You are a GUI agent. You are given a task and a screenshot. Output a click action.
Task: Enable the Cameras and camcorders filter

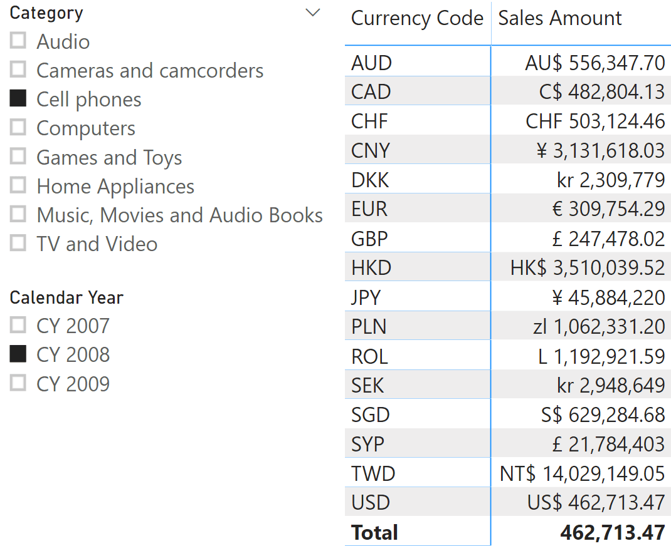[17, 70]
